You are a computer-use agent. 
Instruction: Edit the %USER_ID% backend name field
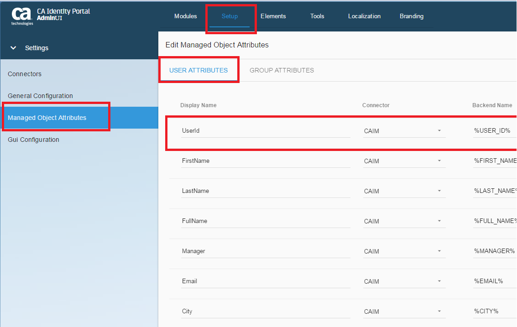click(495, 131)
